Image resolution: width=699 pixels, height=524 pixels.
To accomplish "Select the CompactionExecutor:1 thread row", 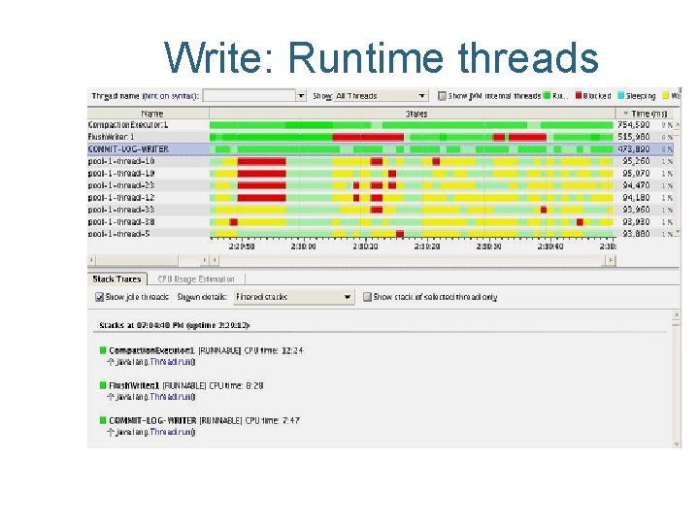I will click(381, 125).
